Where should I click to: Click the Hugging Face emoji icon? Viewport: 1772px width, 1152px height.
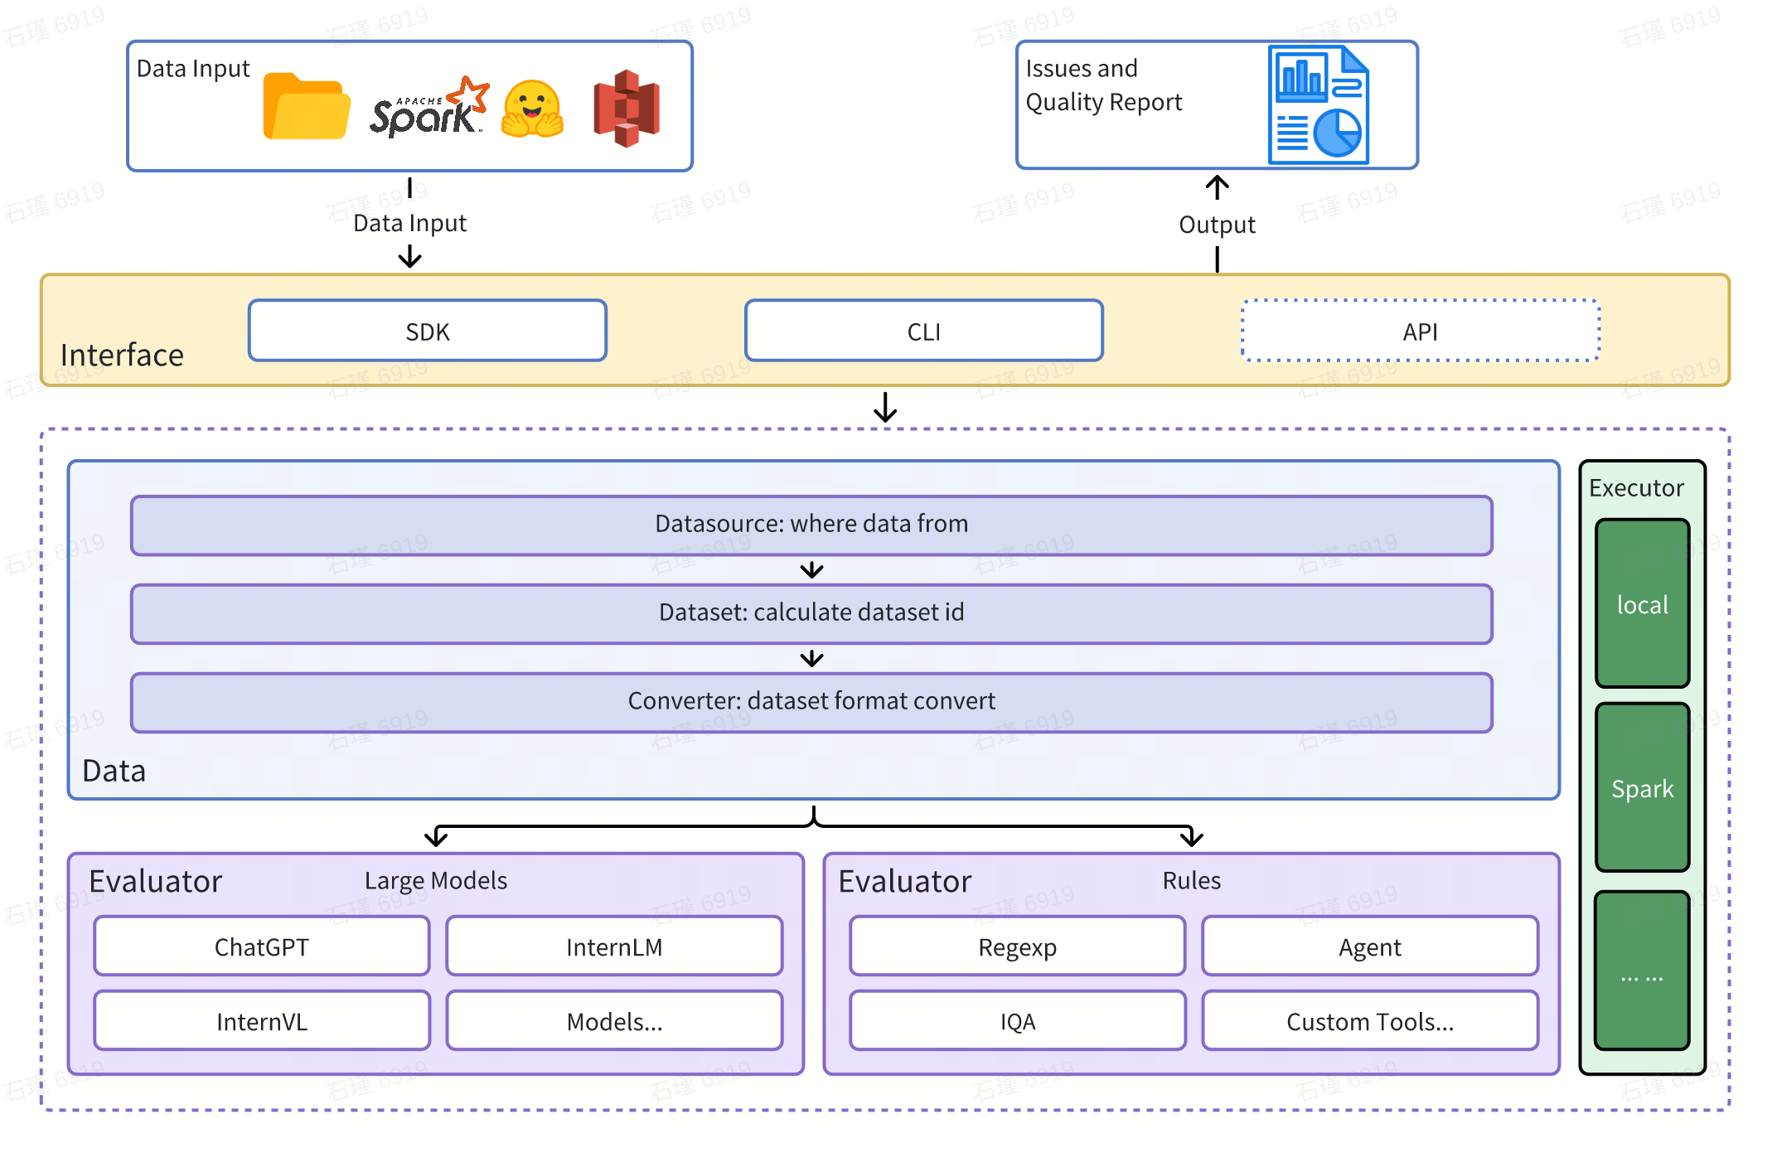pyautogui.click(x=532, y=109)
